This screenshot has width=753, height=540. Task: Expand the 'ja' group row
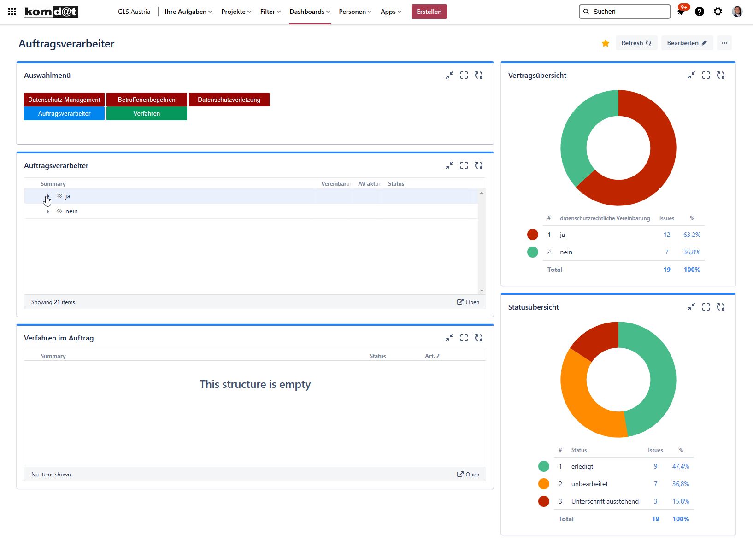[48, 196]
